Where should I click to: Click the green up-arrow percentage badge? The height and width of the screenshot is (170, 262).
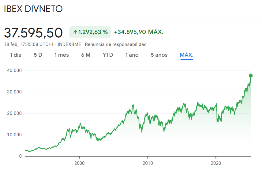[x=90, y=32]
